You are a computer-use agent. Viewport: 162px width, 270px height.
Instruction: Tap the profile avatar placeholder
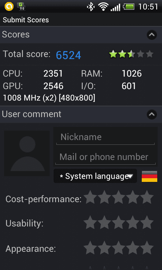[27, 153]
